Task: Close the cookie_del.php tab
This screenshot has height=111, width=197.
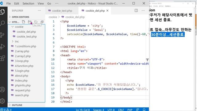Action: click(x=107, y=10)
